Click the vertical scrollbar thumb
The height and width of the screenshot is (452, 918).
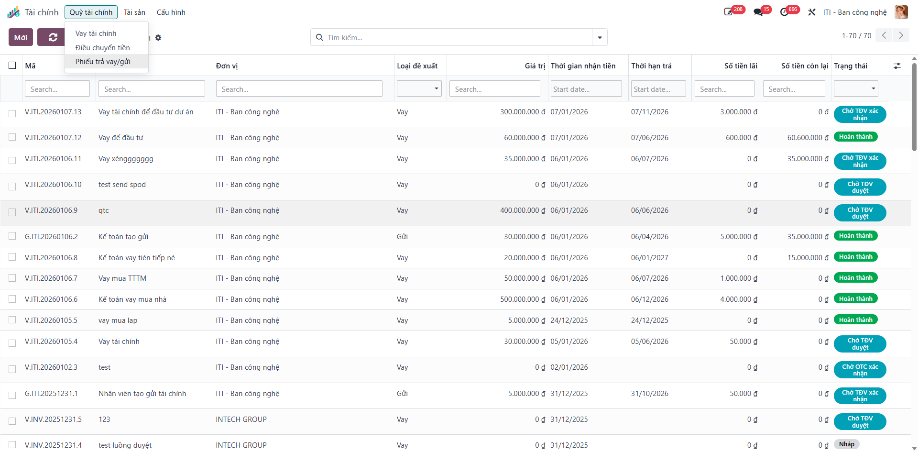[914, 106]
